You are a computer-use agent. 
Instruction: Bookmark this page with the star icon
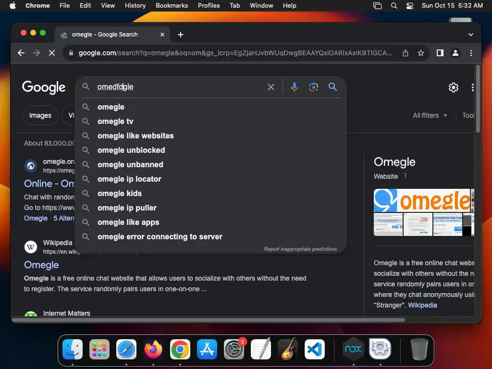tap(421, 53)
